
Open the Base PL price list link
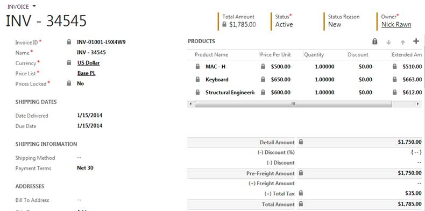click(x=87, y=73)
